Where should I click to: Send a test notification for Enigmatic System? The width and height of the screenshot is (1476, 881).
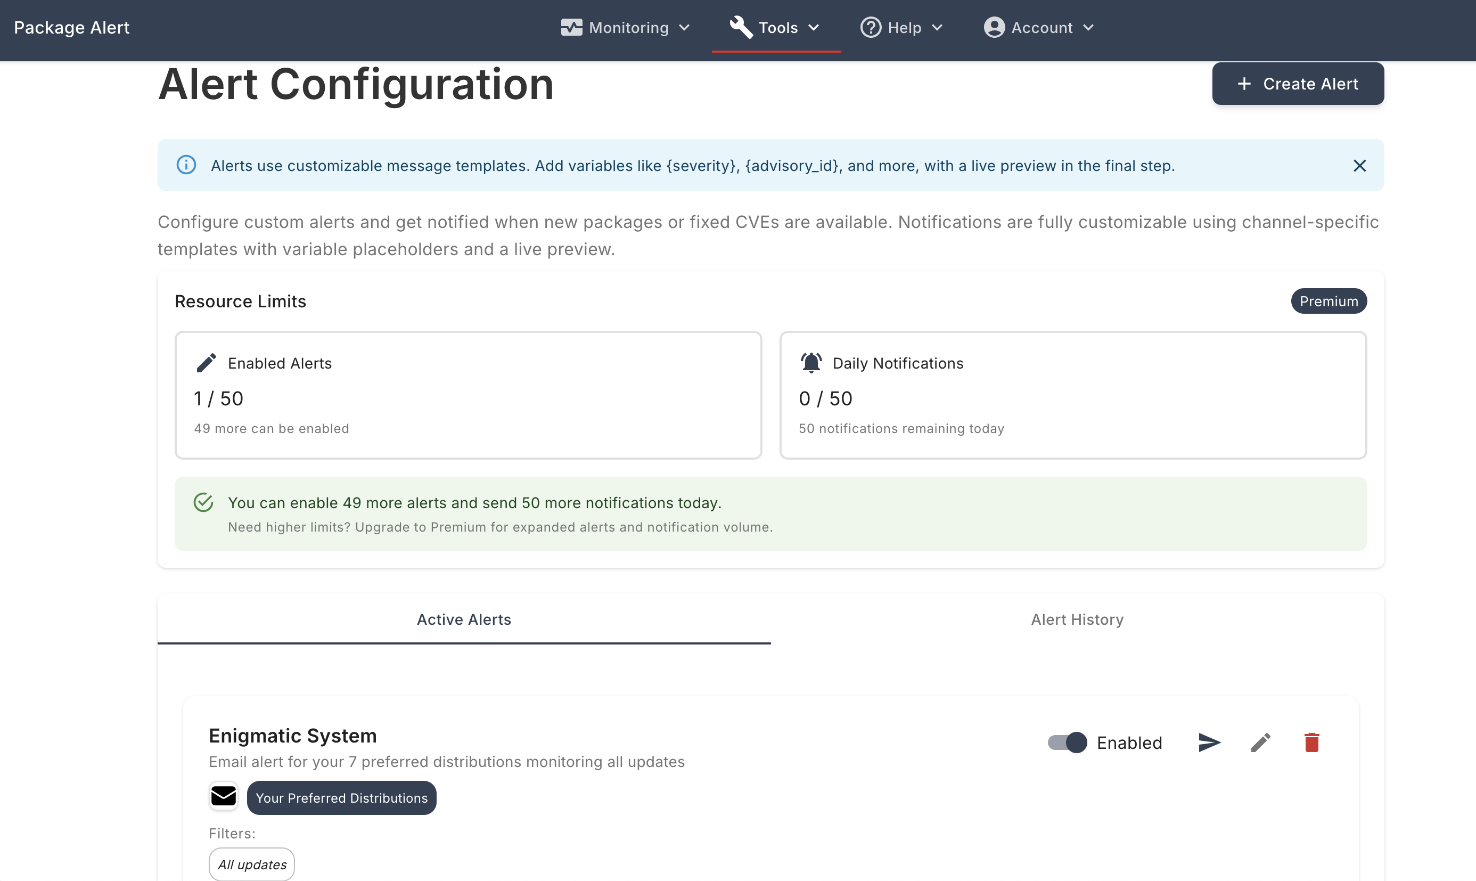[1209, 742]
